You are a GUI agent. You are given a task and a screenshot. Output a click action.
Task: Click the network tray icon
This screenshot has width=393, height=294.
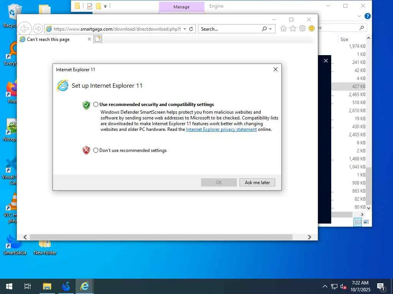point(334,286)
